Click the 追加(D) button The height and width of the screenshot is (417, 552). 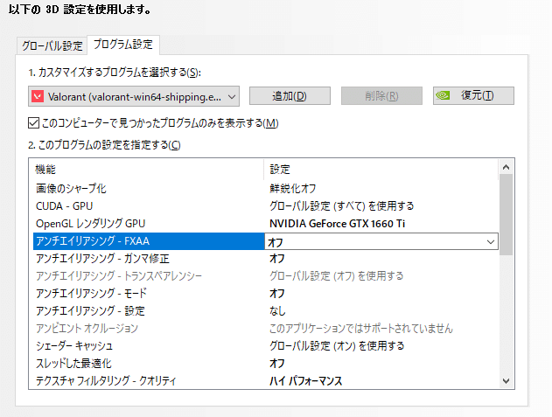click(x=290, y=95)
